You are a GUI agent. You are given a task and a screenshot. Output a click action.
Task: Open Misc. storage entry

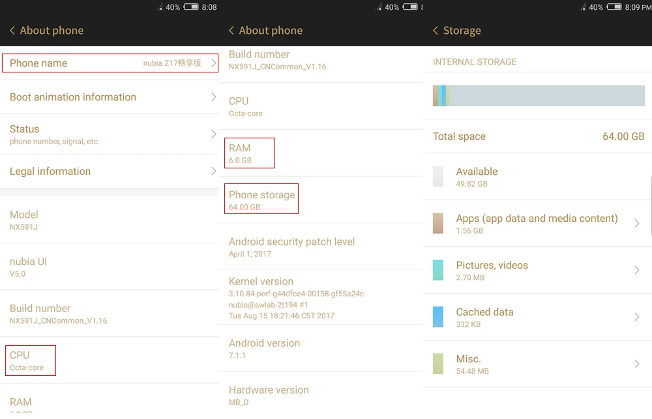(x=537, y=364)
